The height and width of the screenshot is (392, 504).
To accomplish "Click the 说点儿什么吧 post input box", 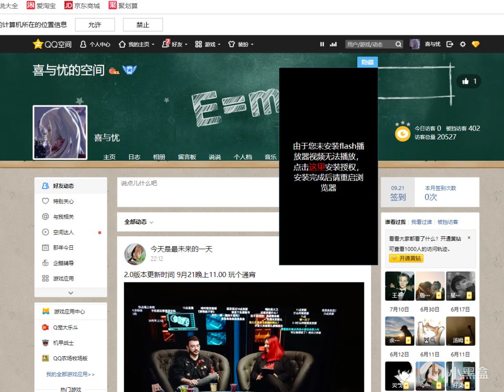I will pyautogui.click(x=198, y=192).
